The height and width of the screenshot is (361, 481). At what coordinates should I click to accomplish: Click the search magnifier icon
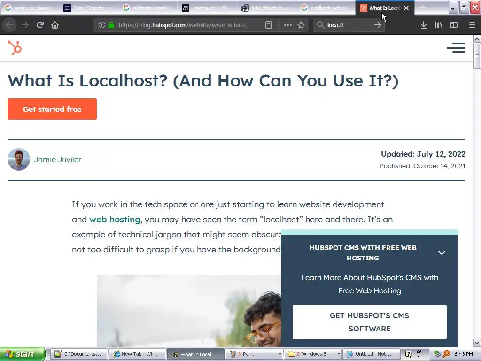tap(320, 25)
